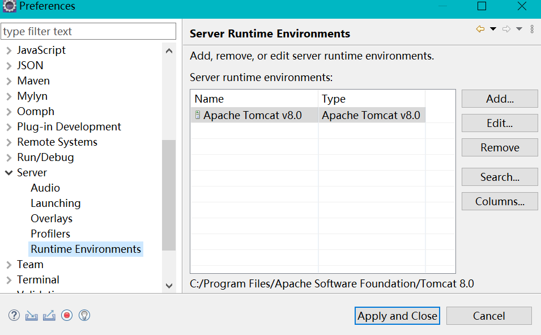The height and width of the screenshot is (335, 541).
Task: Click the Export preferences icon
Action: [x=49, y=316]
